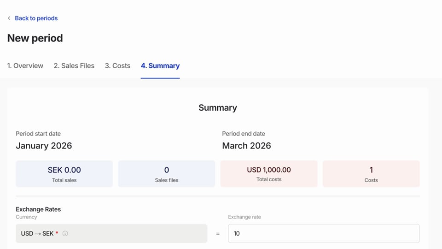Click the SEK 0.00 Total sales card

[64, 174]
